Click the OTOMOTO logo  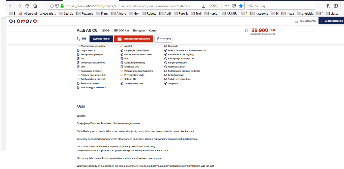[23, 21]
